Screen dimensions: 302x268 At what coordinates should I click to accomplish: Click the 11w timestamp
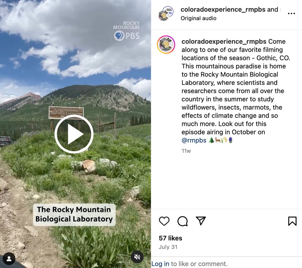(x=186, y=151)
